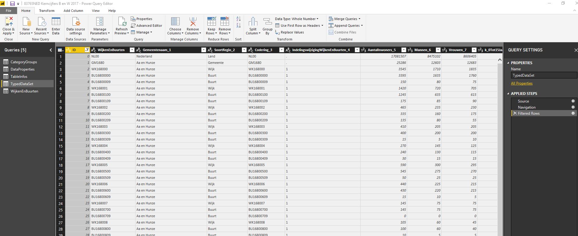Image resolution: width=578 pixels, height=236 pixels.
Task: Open the All Properties link
Action: (x=522, y=83)
